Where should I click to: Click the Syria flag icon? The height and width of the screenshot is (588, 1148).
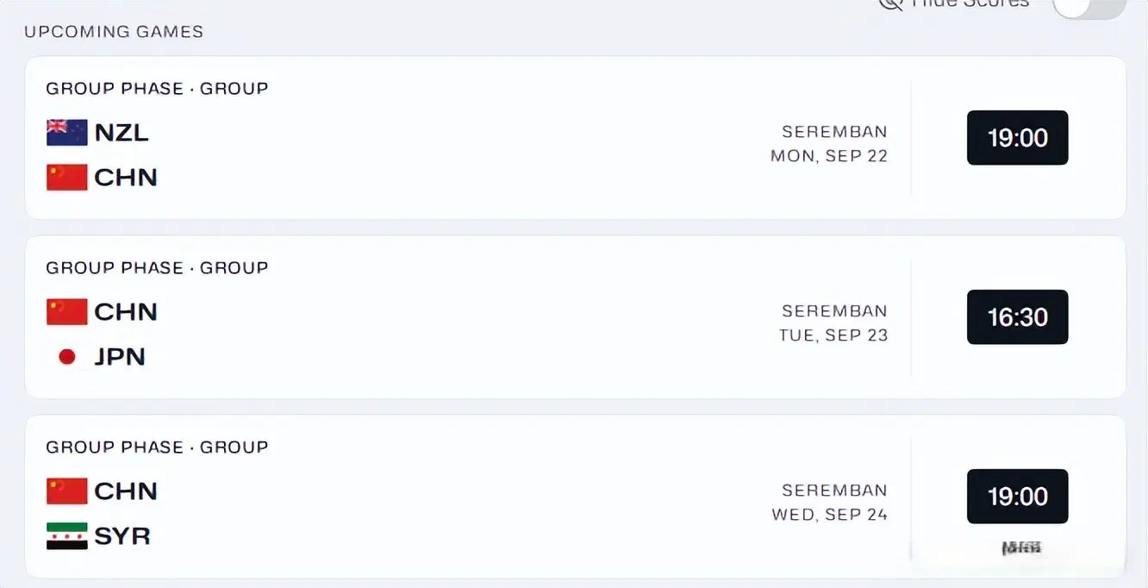[x=66, y=536]
